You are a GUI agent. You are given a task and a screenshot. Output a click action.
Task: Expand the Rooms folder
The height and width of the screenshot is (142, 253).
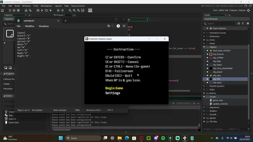(204, 93)
